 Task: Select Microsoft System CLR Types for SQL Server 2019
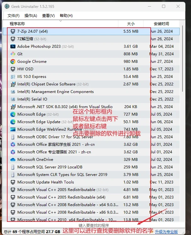tap(62, 175)
